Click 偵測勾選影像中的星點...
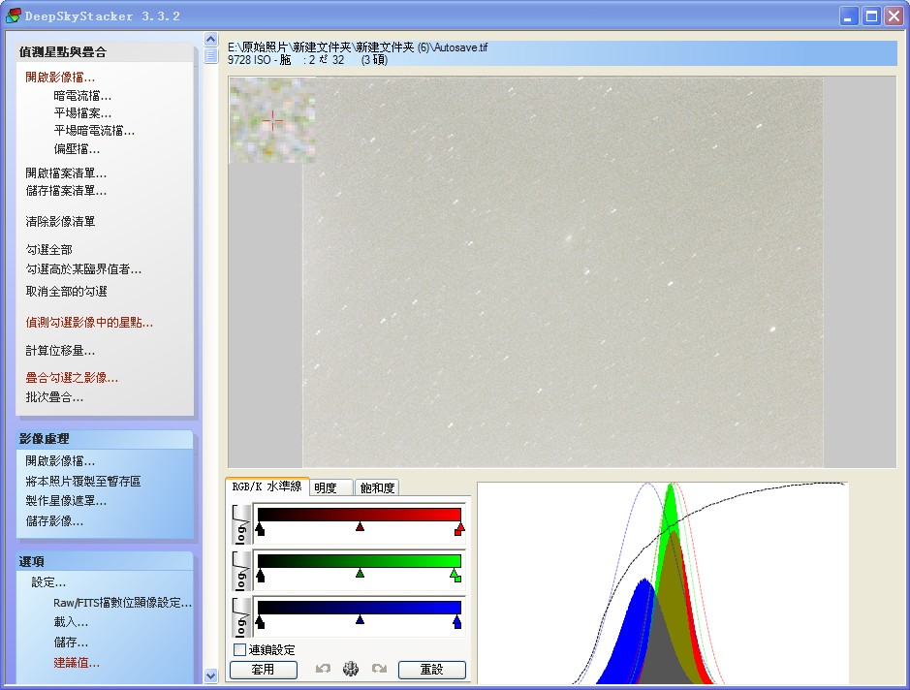 click(89, 323)
